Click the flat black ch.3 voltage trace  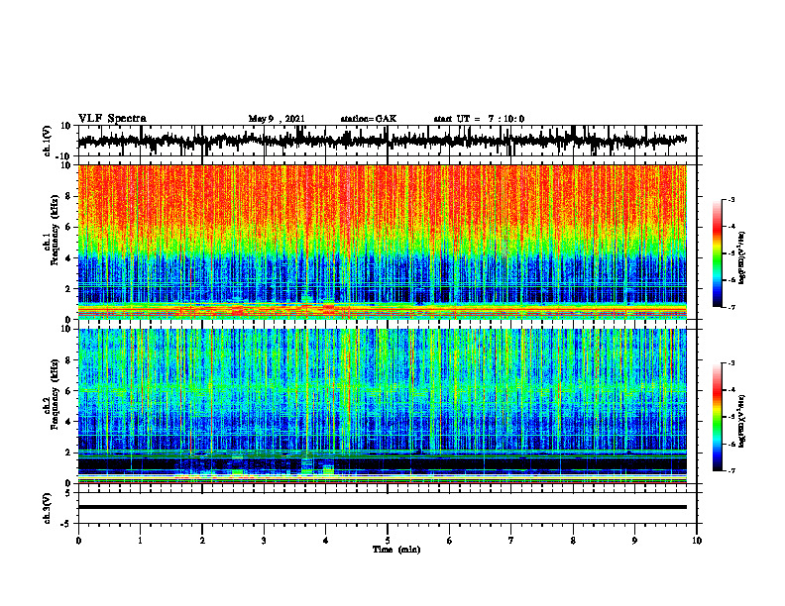pos(383,507)
